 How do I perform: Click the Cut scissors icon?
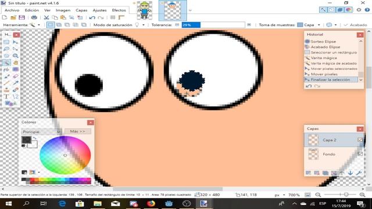46,17
